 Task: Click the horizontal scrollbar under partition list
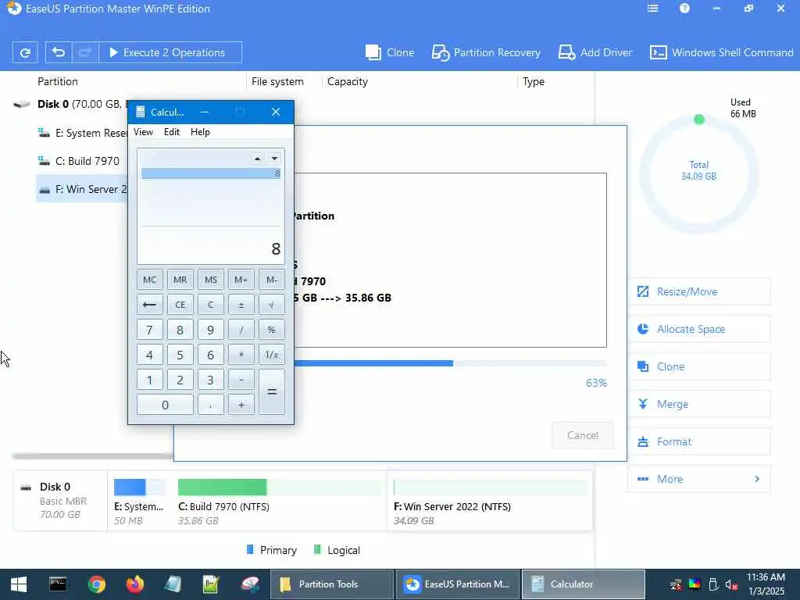tap(93, 456)
